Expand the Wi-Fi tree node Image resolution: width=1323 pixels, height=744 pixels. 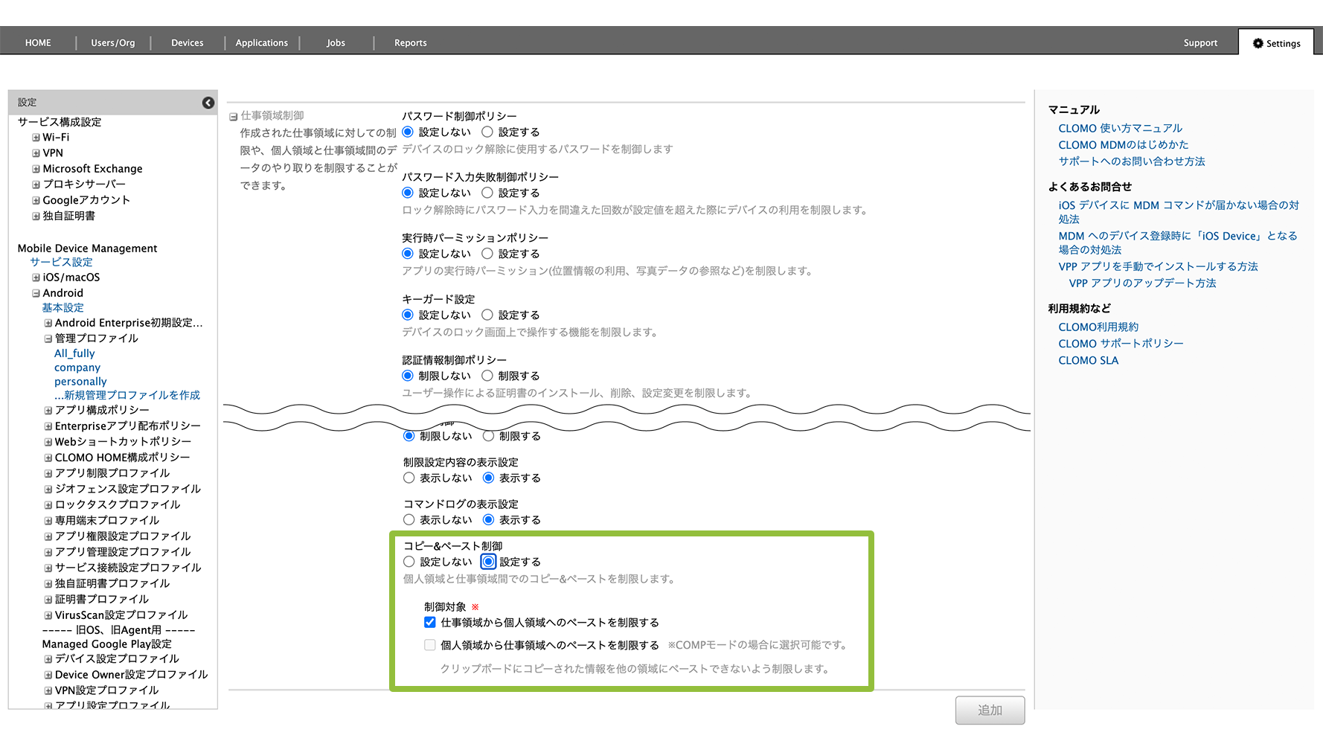(x=36, y=138)
